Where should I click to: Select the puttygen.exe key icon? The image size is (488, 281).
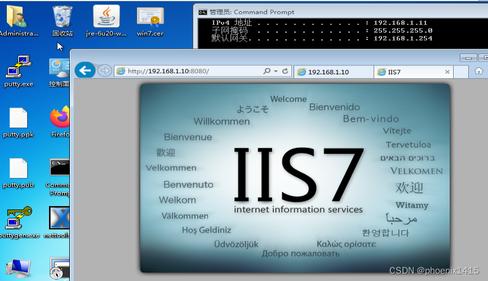(x=19, y=222)
